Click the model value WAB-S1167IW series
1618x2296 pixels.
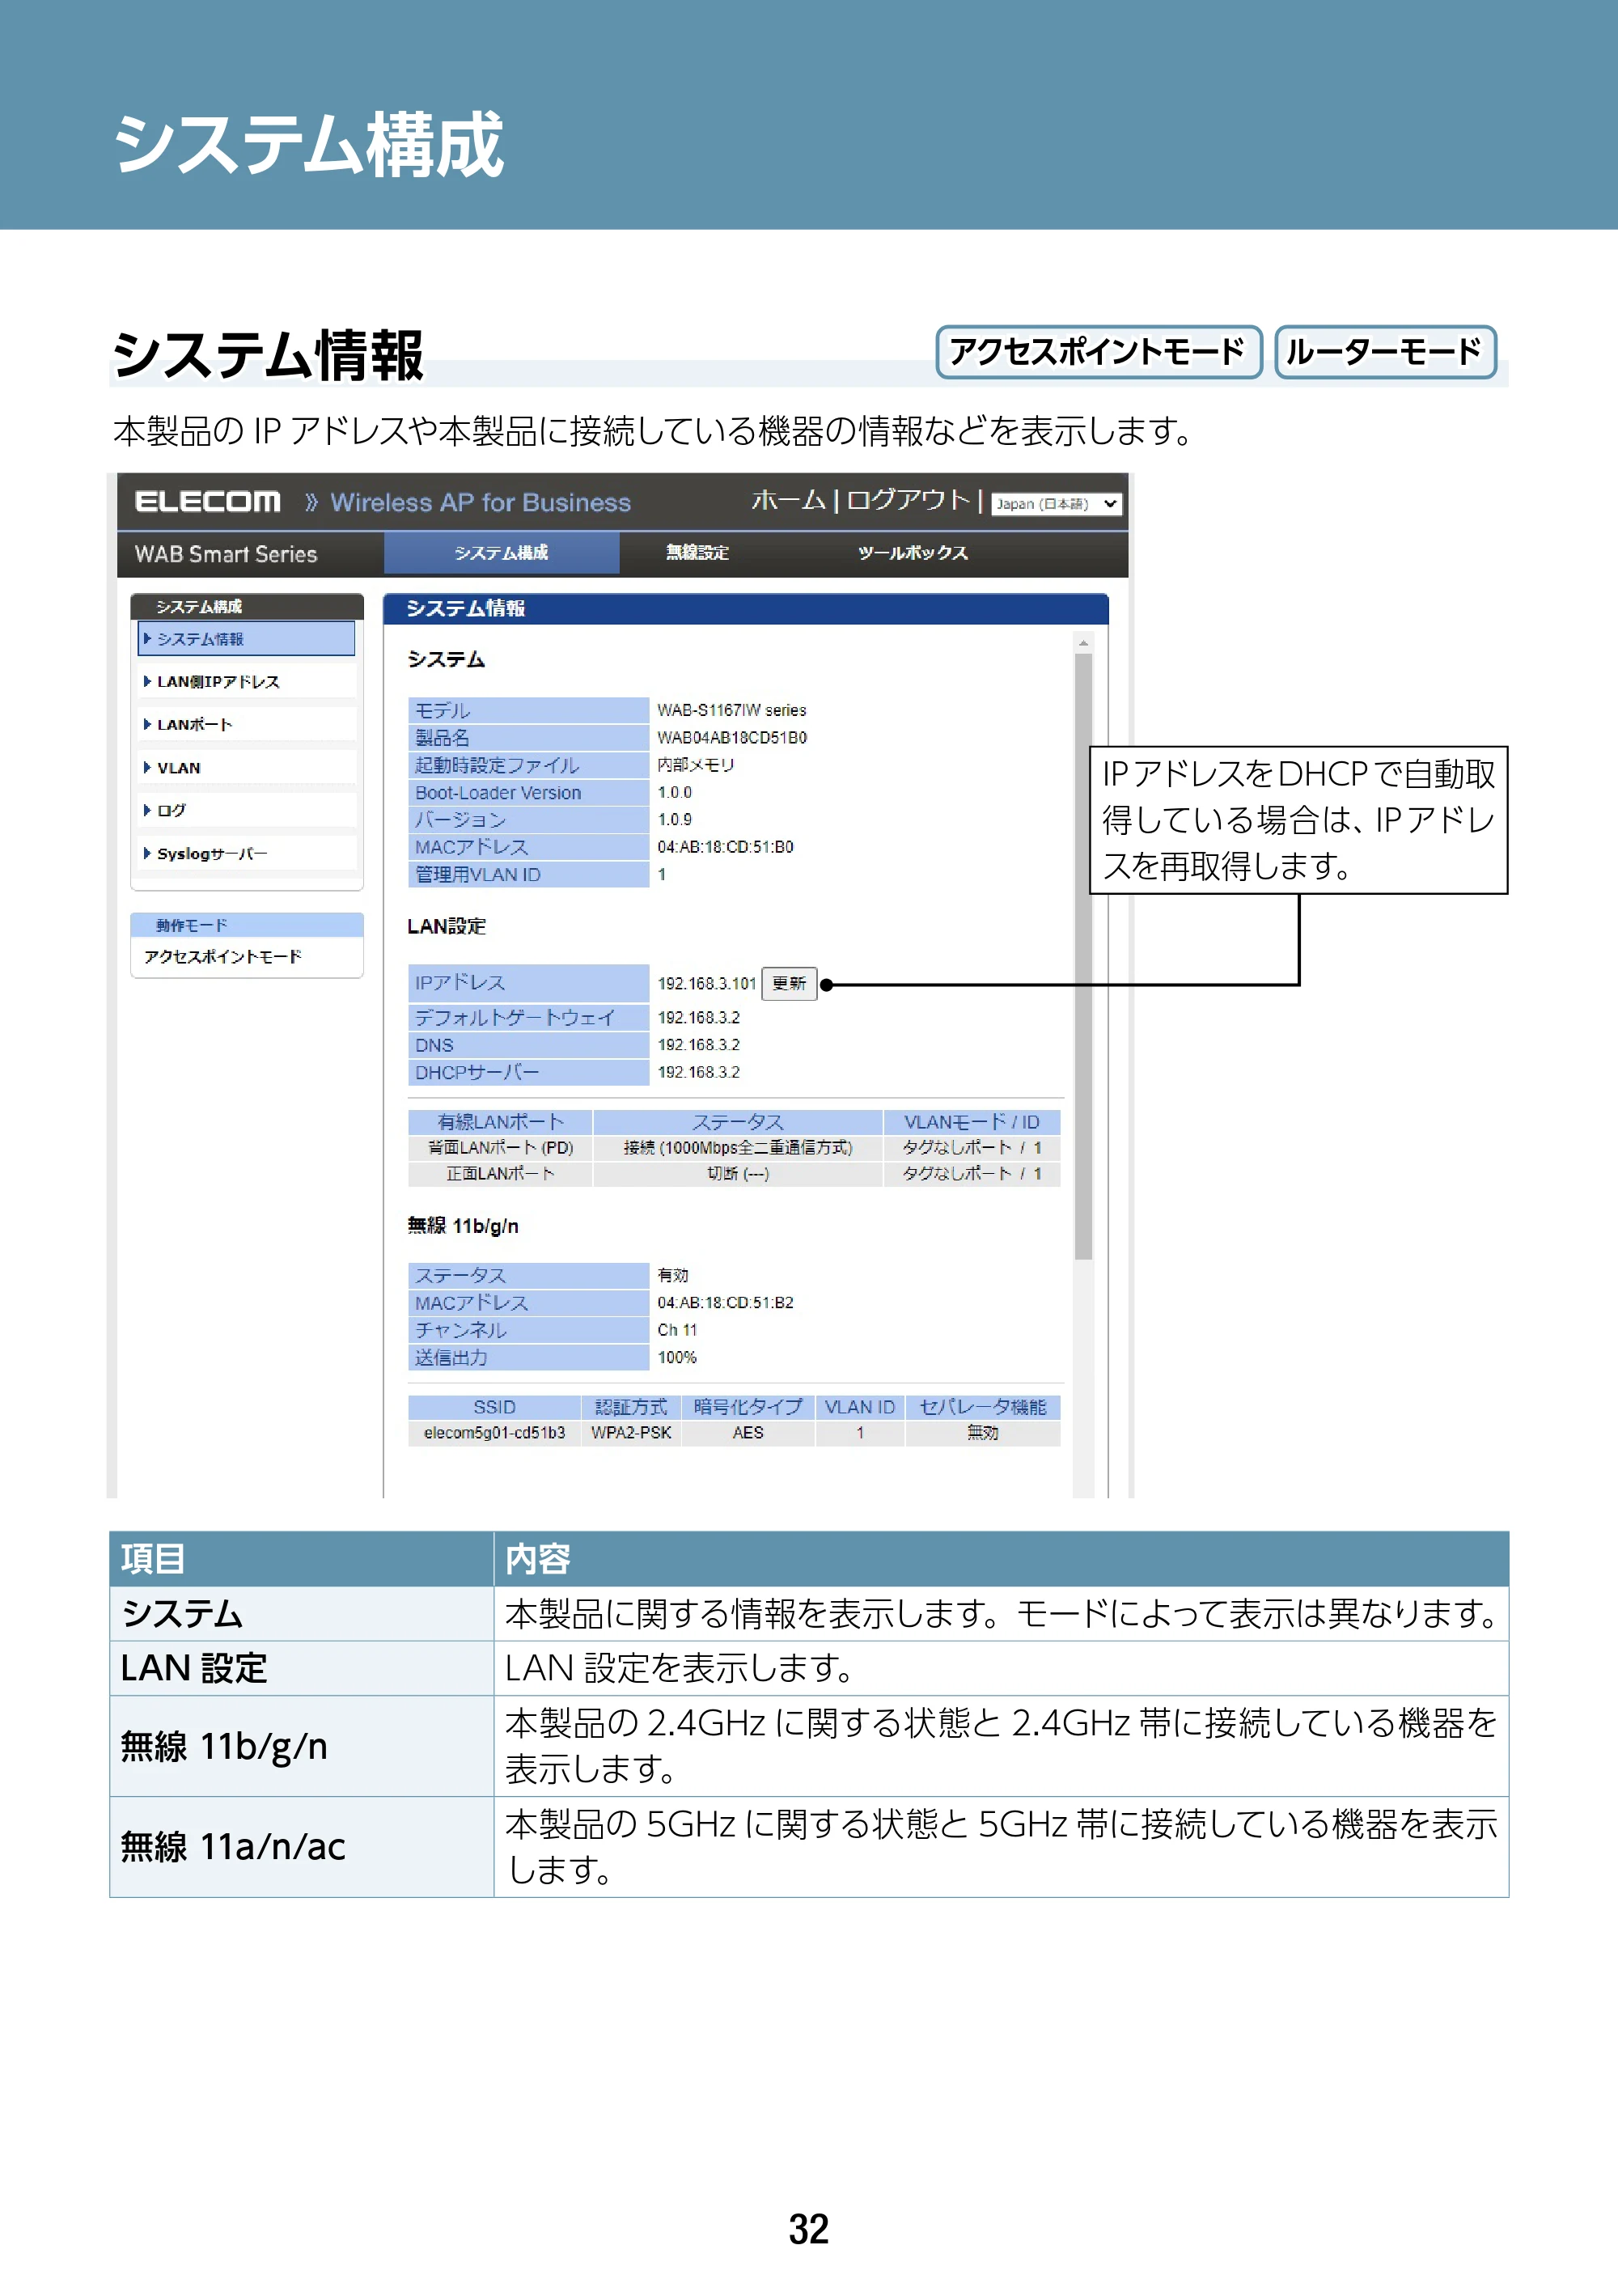[732, 710]
